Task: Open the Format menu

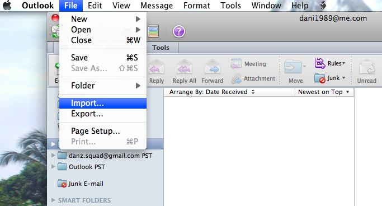Action: [197, 6]
